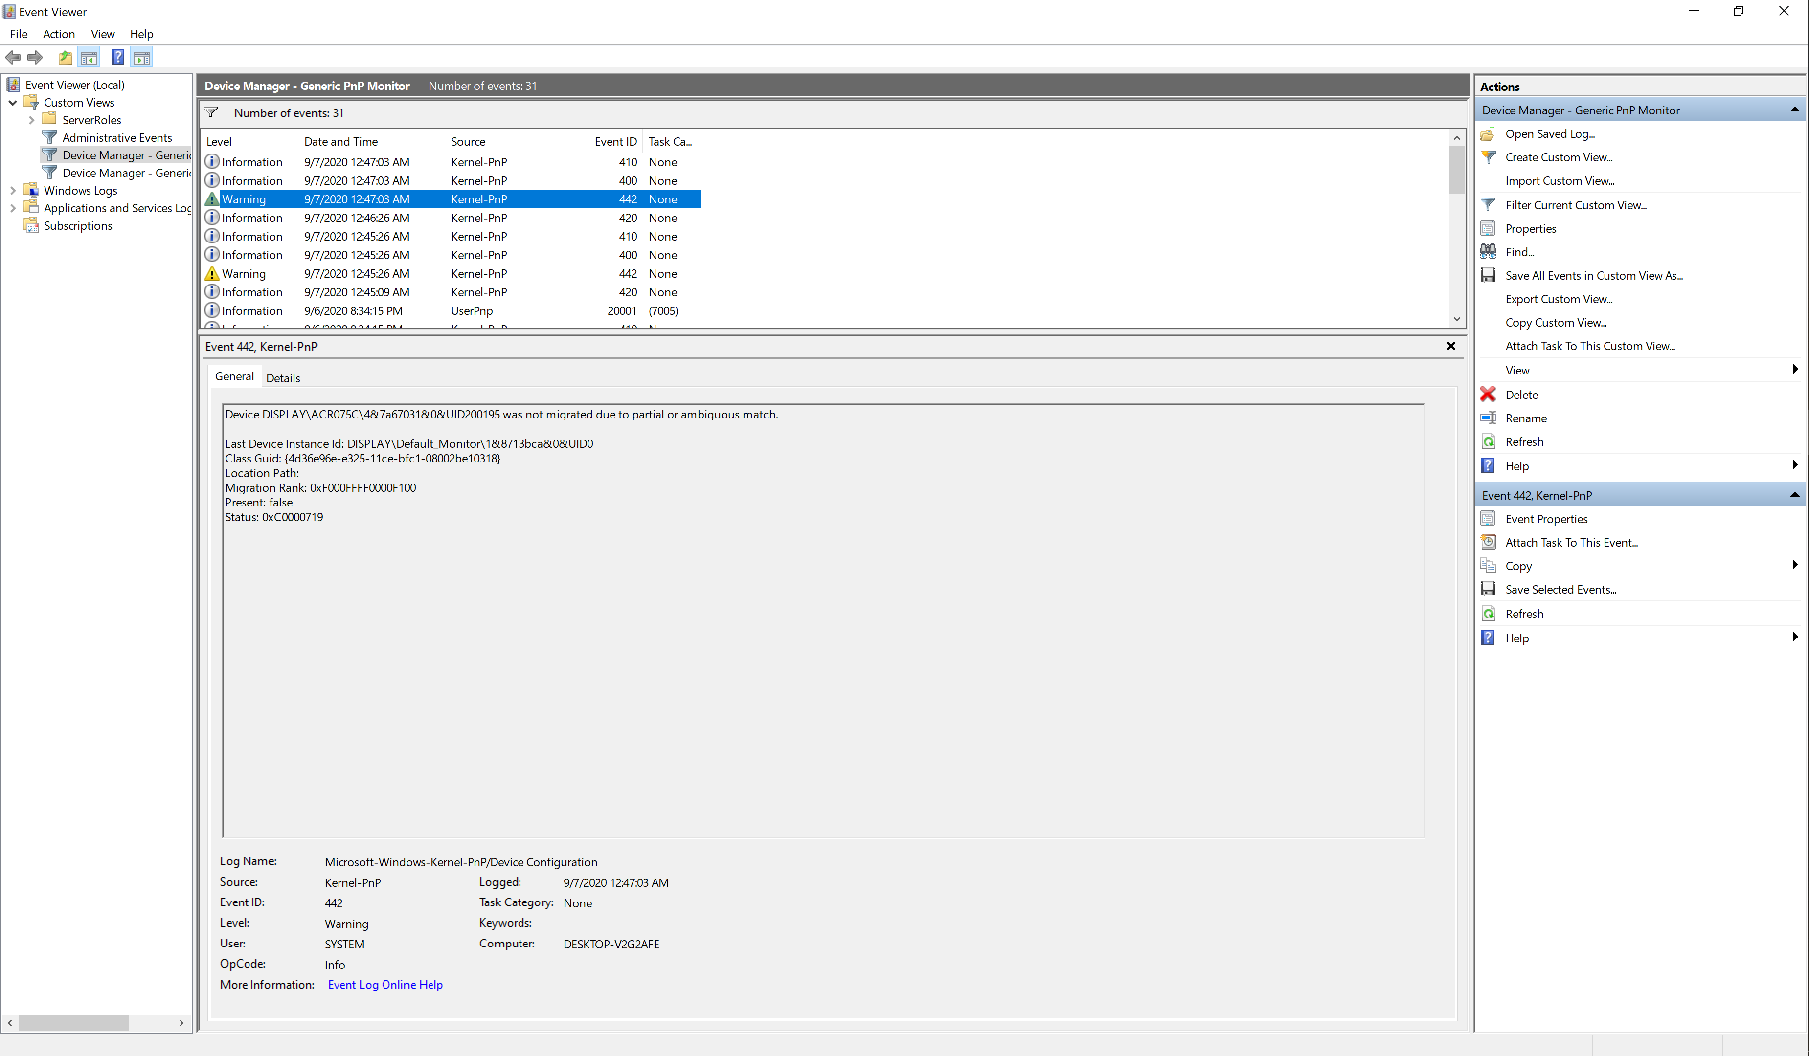Click the event list scroll down arrow
Viewport: 1809px width, 1056px height.
1457,319
